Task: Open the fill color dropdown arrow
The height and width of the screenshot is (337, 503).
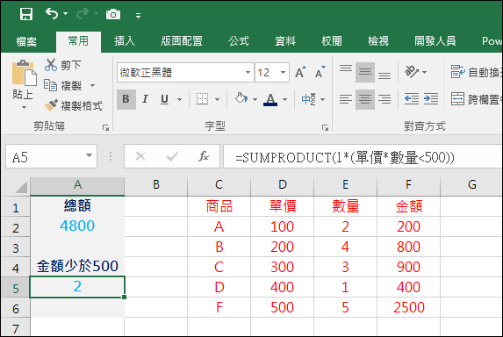Action: 255,99
